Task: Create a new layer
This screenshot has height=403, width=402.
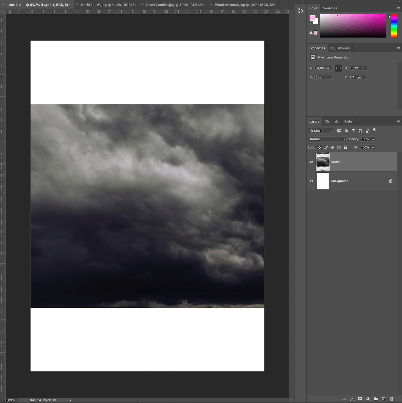Action: tap(384, 399)
